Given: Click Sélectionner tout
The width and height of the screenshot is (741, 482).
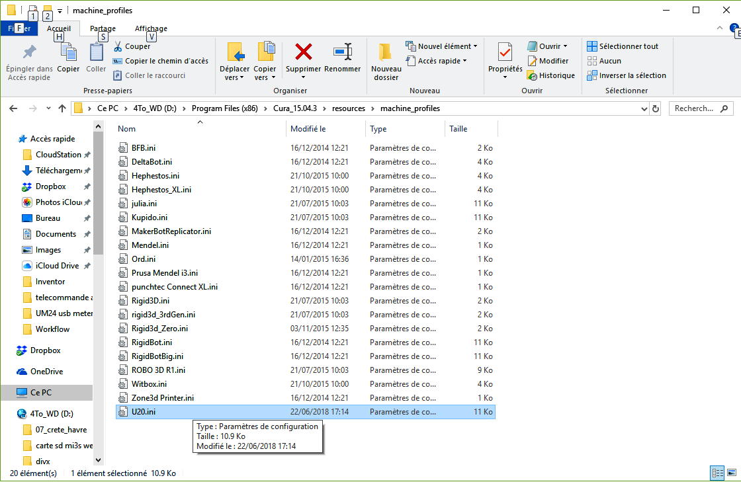Looking at the screenshot, I should [x=623, y=46].
